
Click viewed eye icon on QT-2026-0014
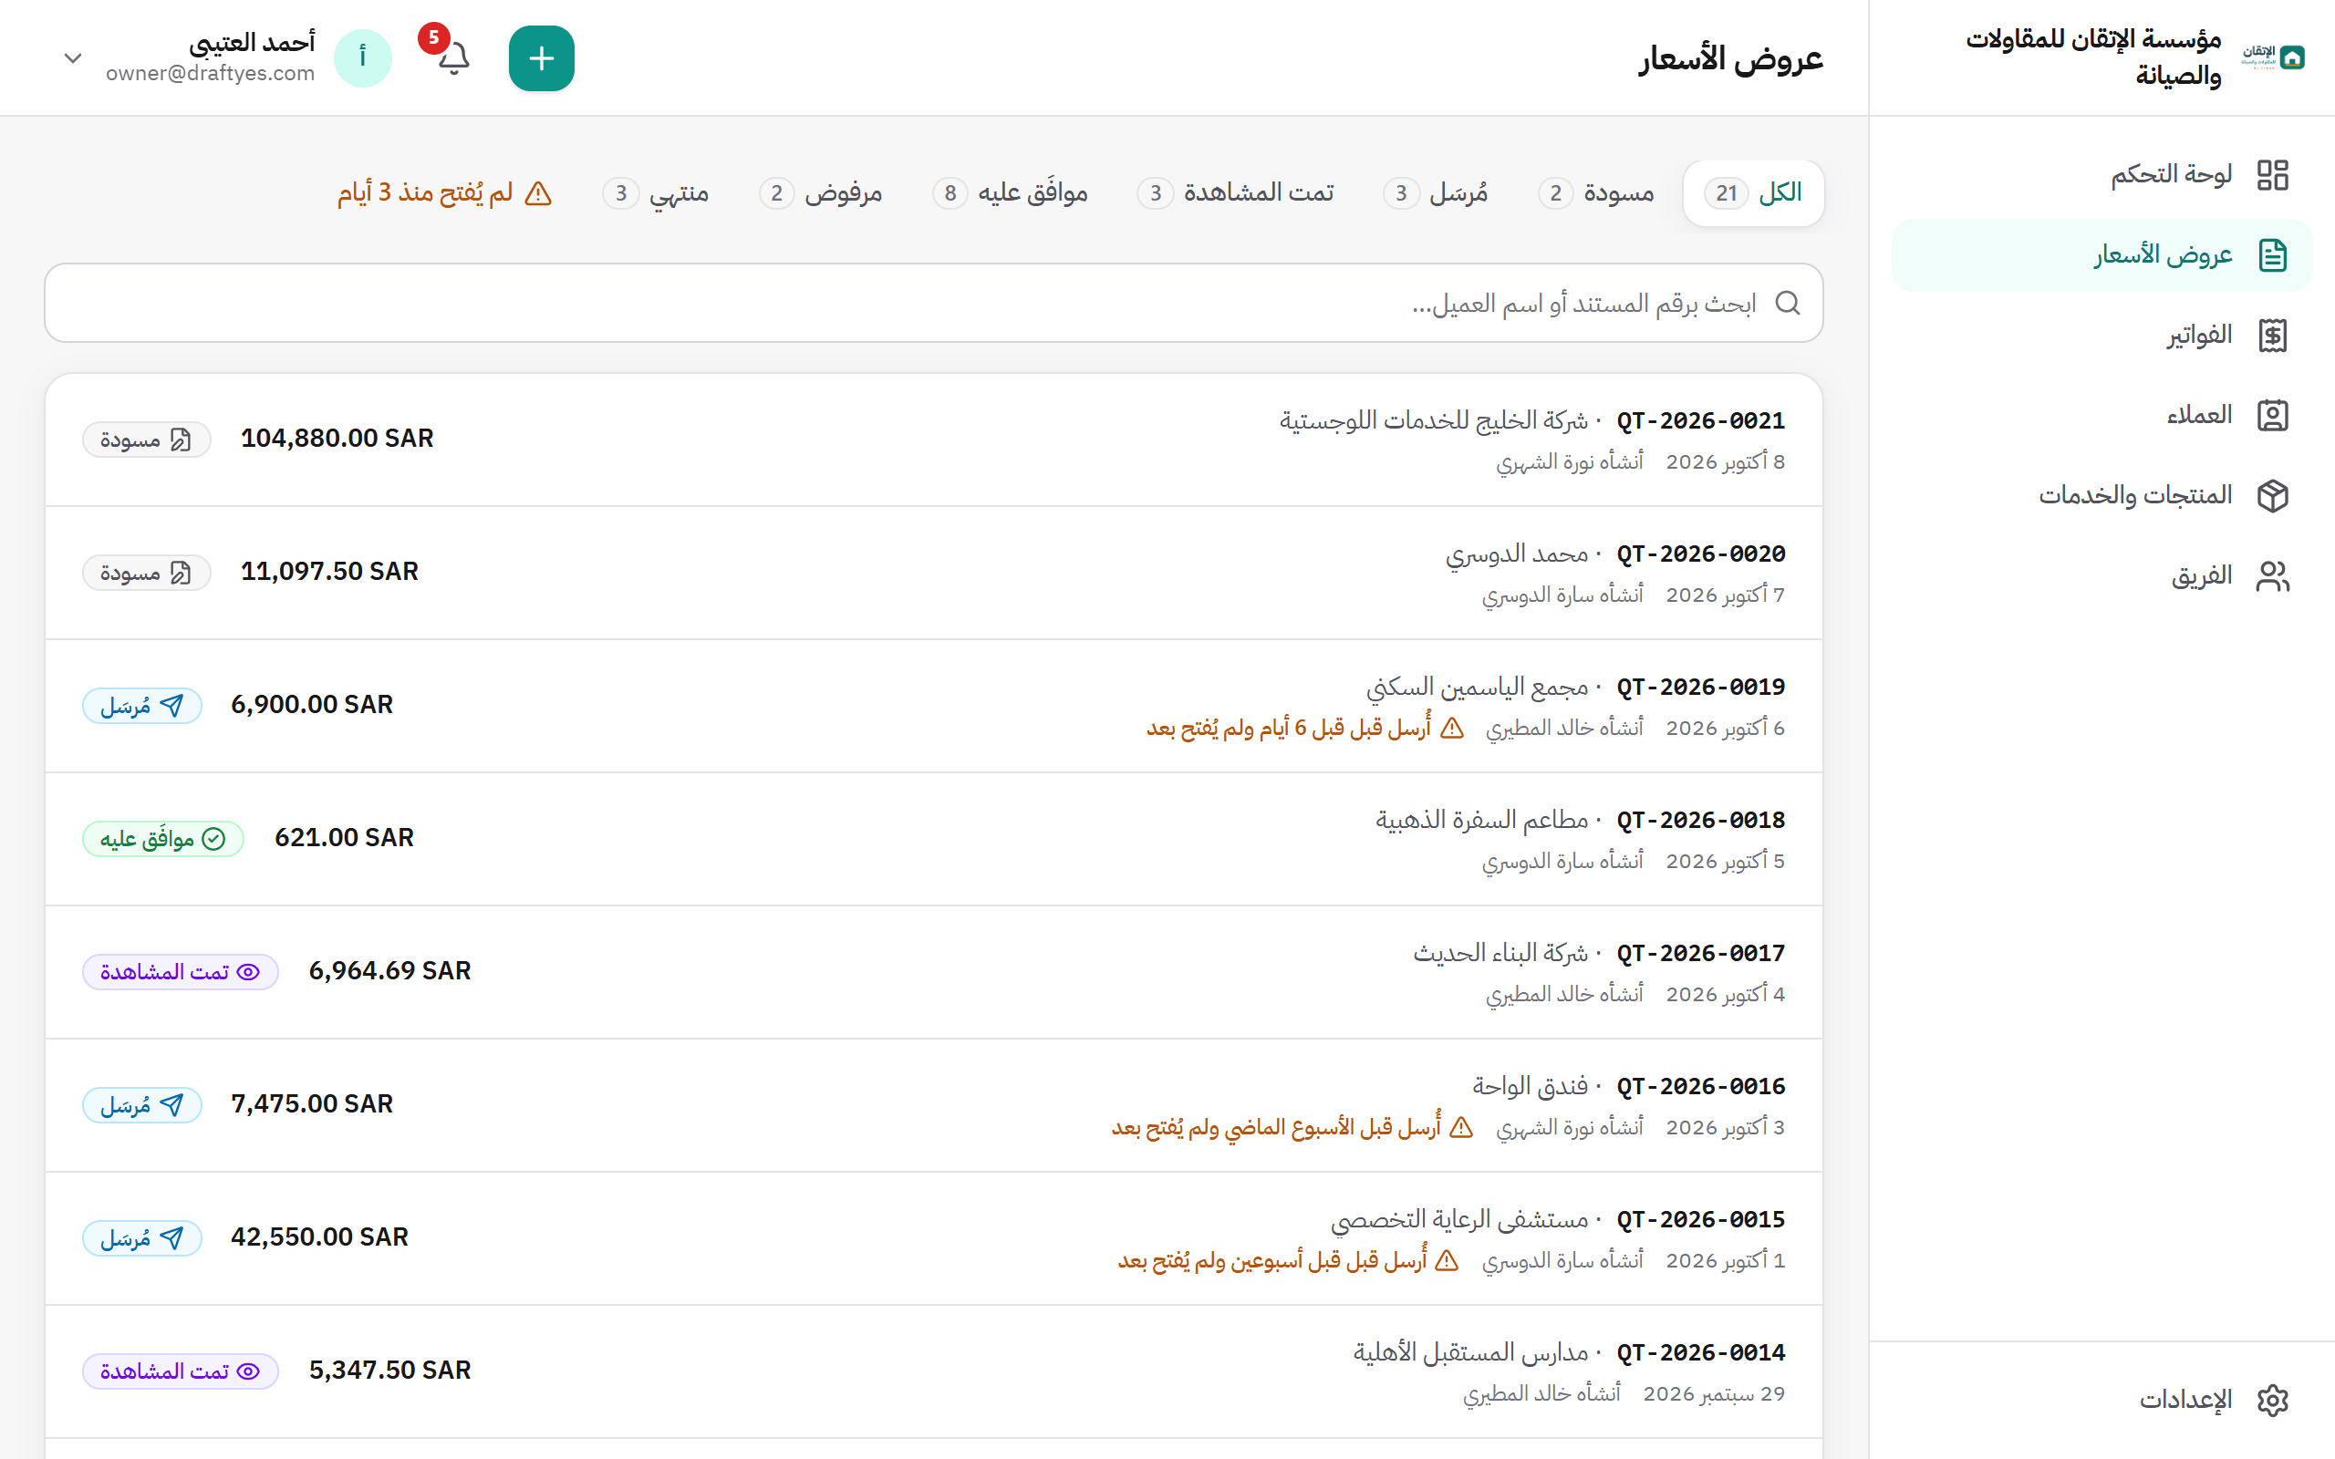[249, 1371]
